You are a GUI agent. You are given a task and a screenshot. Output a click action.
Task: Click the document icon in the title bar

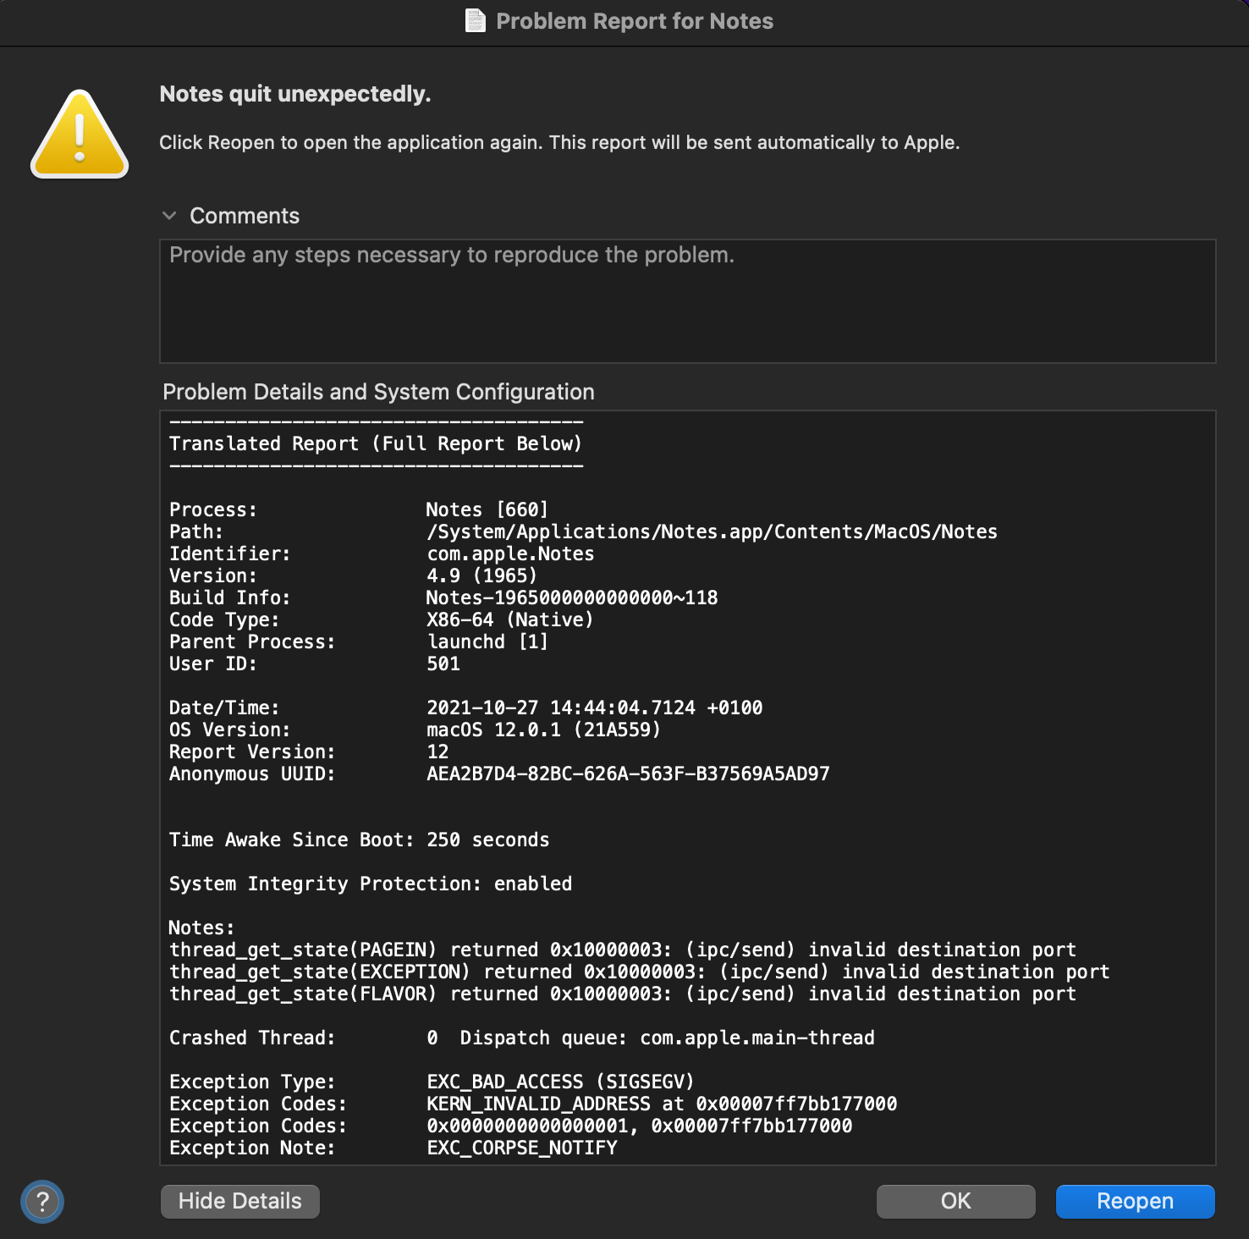(476, 20)
